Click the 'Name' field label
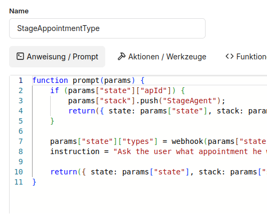Viewport: 267px width, 214px height. pos(19,11)
